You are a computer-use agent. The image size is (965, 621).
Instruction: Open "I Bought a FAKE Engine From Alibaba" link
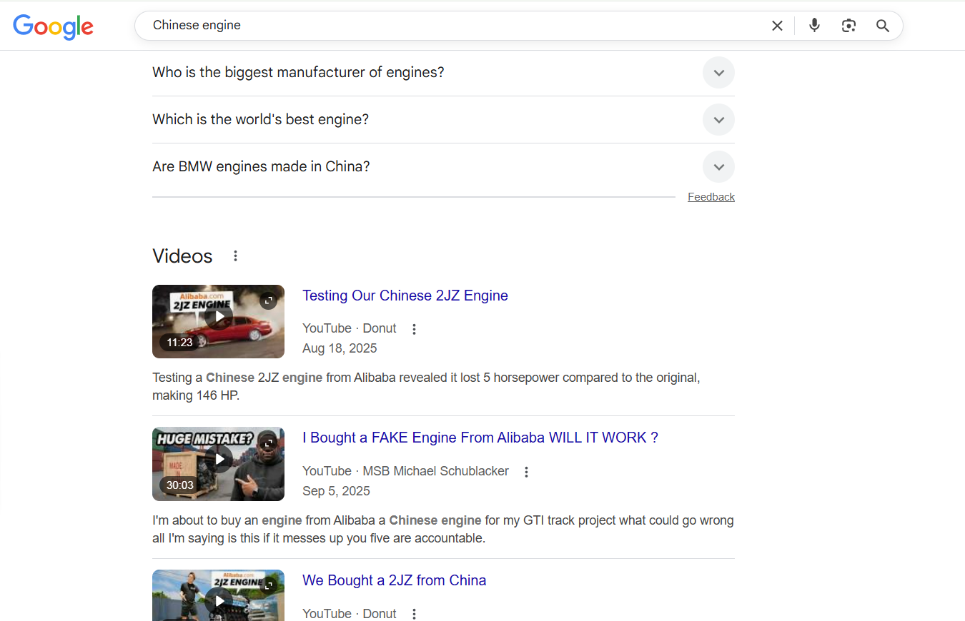click(480, 438)
